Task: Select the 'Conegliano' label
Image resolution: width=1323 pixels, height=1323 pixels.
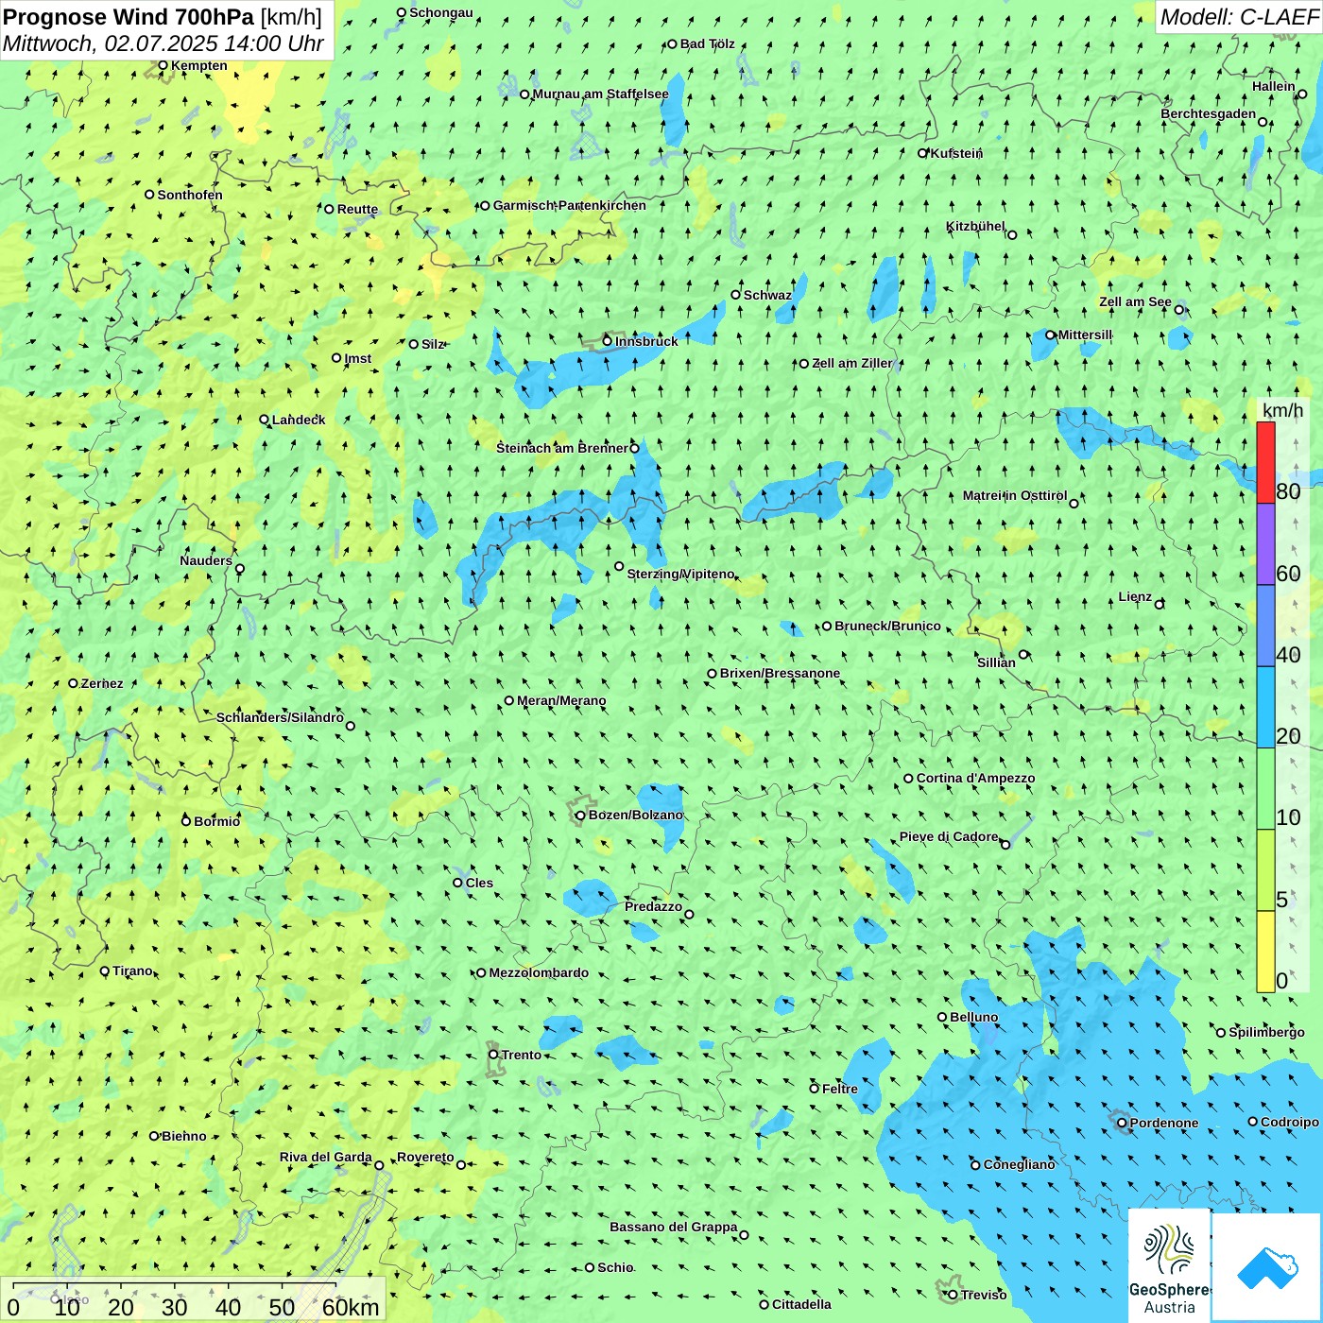Action: (x=1019, y=1164)
